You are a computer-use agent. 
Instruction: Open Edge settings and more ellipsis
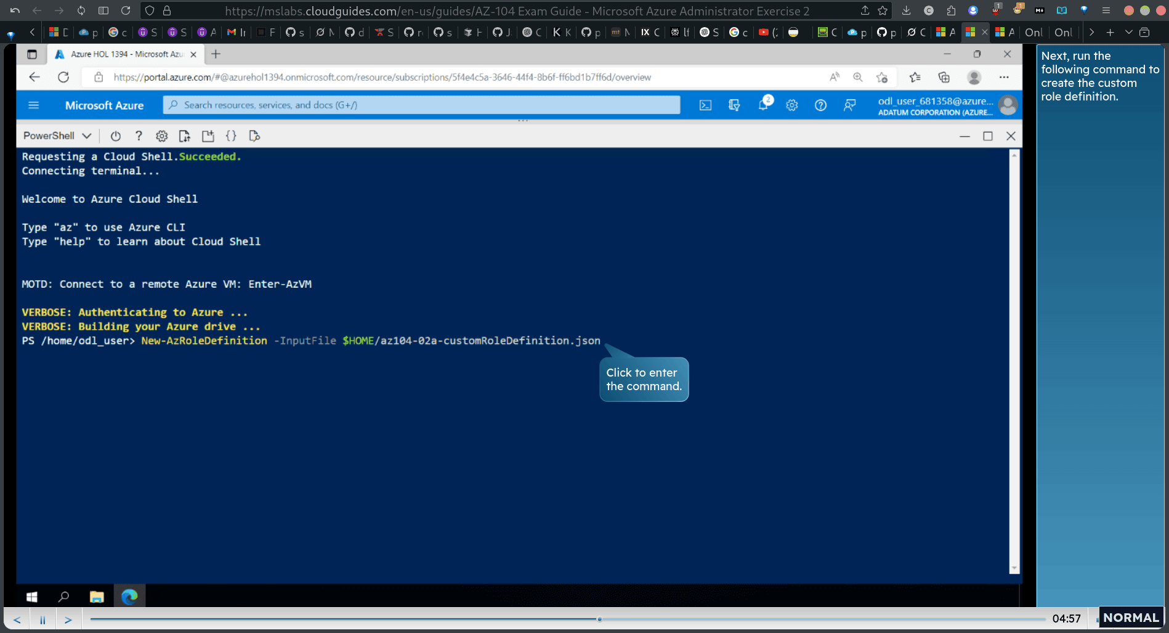click(1004, 77)
